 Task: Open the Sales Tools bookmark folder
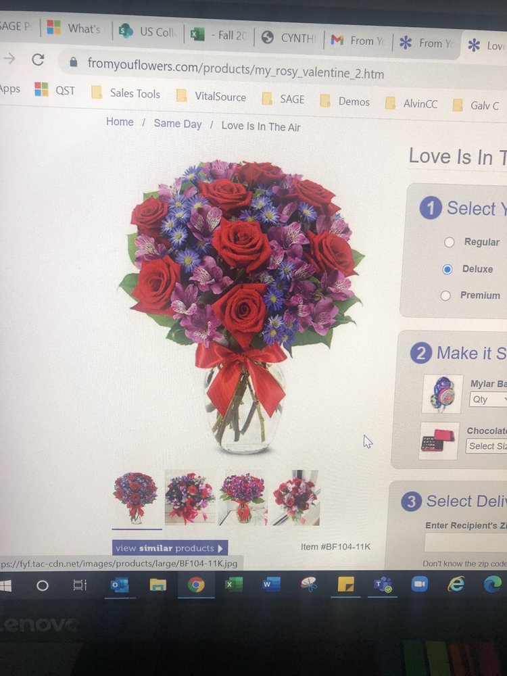[126, 93]
